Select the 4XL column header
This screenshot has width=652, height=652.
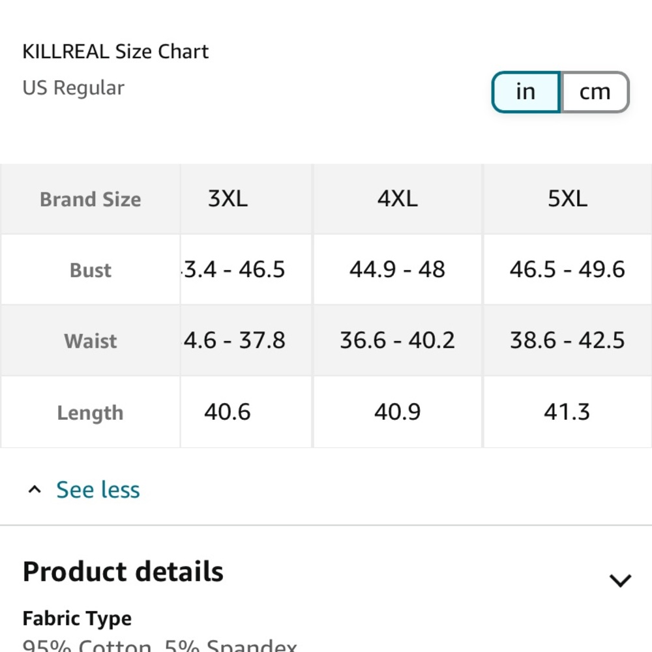tap(398, 199)
